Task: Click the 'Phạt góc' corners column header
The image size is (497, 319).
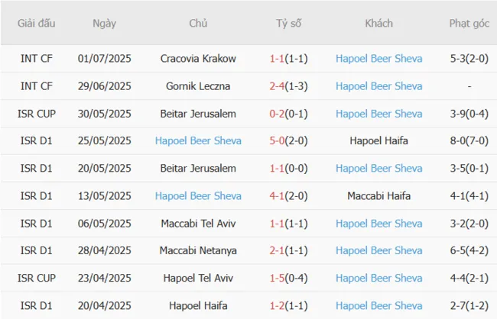Action: coord(469,24)
